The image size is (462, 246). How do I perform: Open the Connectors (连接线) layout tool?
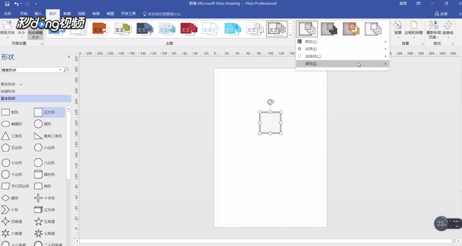tap(448, 29)
